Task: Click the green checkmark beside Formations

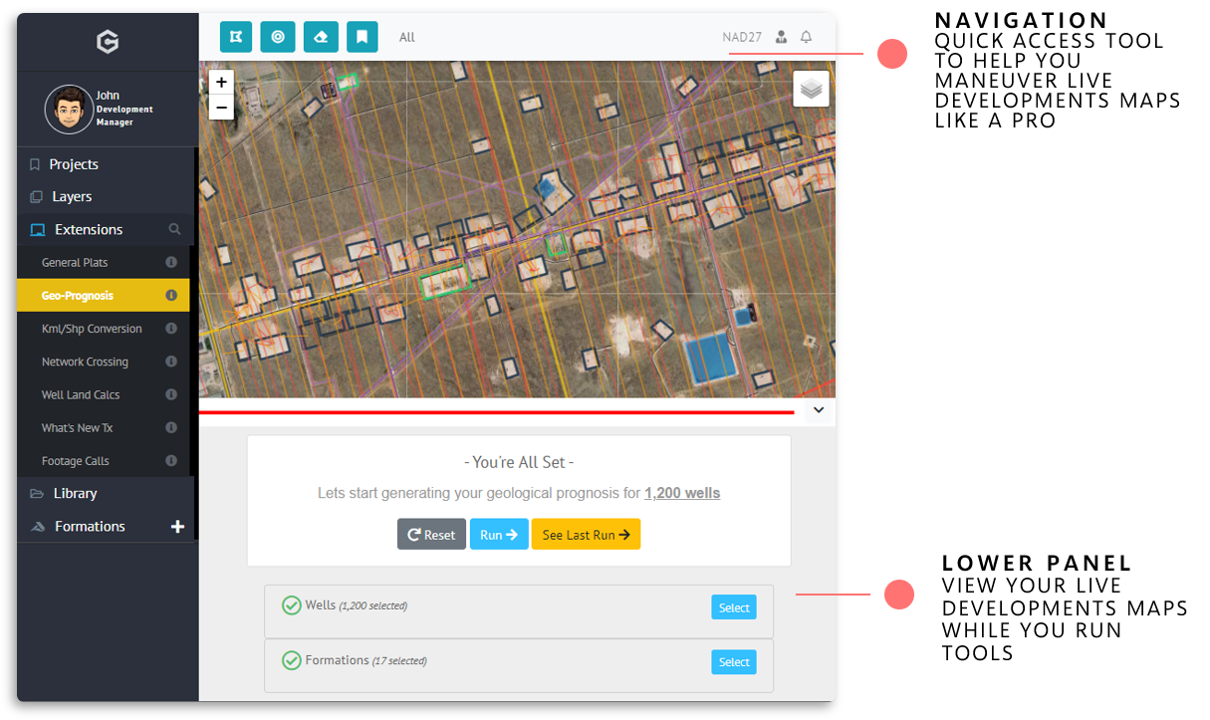Action: click(x=291, y=659)
